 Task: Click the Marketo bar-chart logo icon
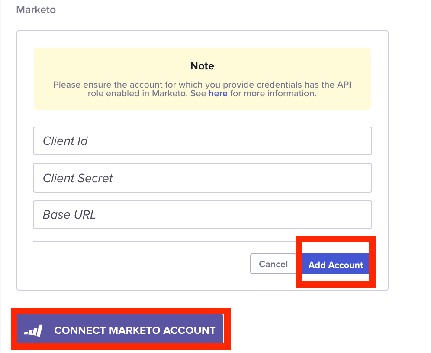pyautogui.click(x=33, y=331)
